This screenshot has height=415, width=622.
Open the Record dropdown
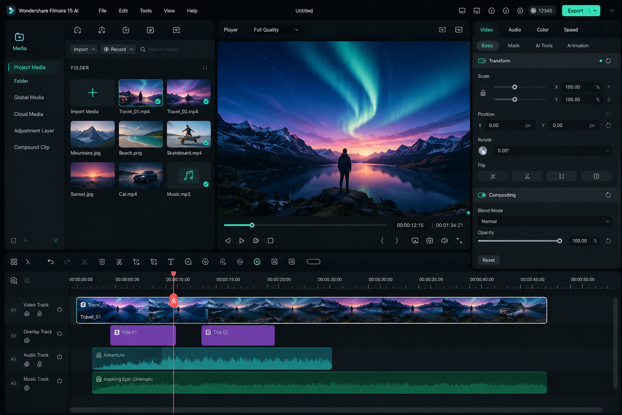click(118, 49)
